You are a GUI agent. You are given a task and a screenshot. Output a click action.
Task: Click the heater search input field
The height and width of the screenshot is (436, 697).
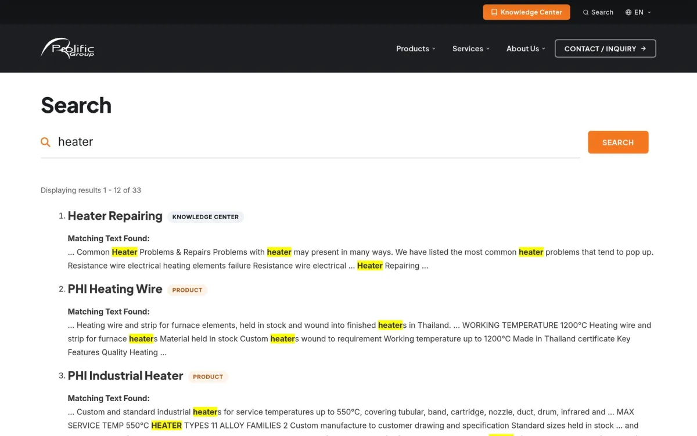(x=311, y=142)
